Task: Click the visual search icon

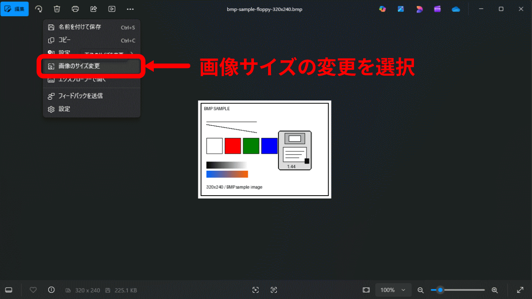Action: coord(255,290)
